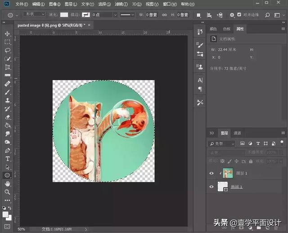Open the Brush settings panel icon
This screenshot has width=288, height=233.
[x=200, y=45]
